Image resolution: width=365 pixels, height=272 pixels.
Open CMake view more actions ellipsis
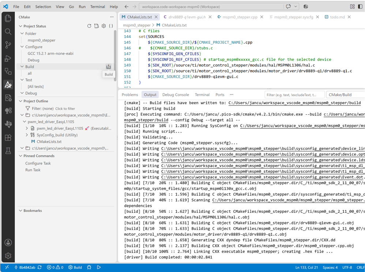112,17
